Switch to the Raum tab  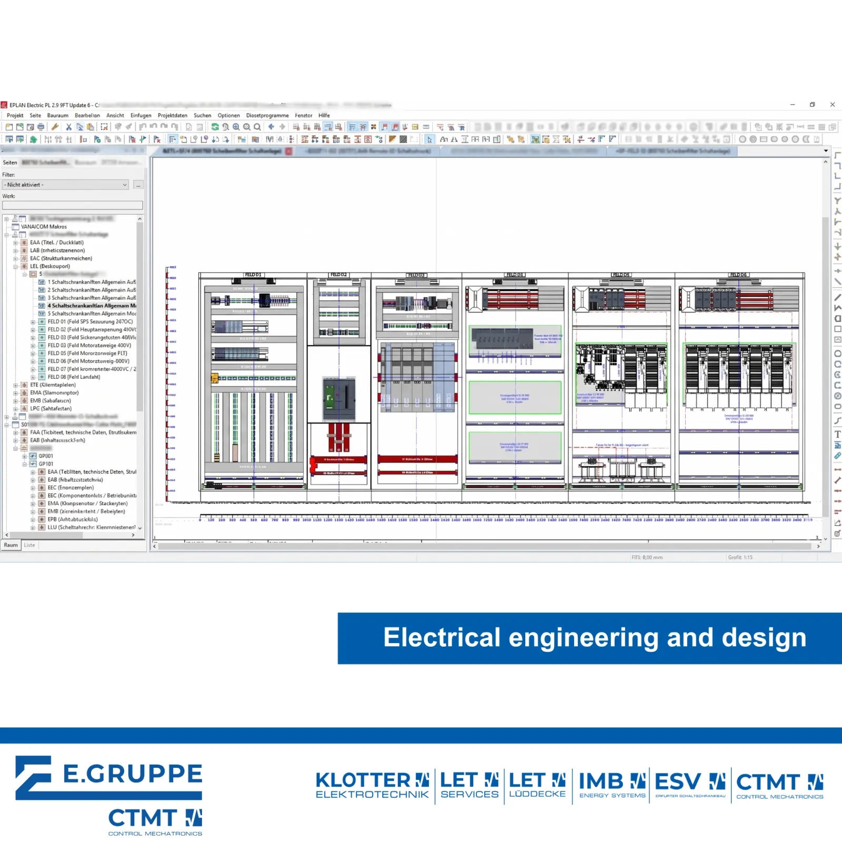click(11, 545)
